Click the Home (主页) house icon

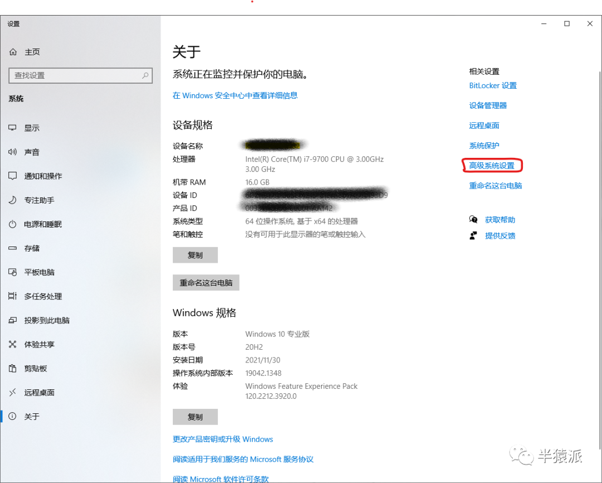(13, 52)
